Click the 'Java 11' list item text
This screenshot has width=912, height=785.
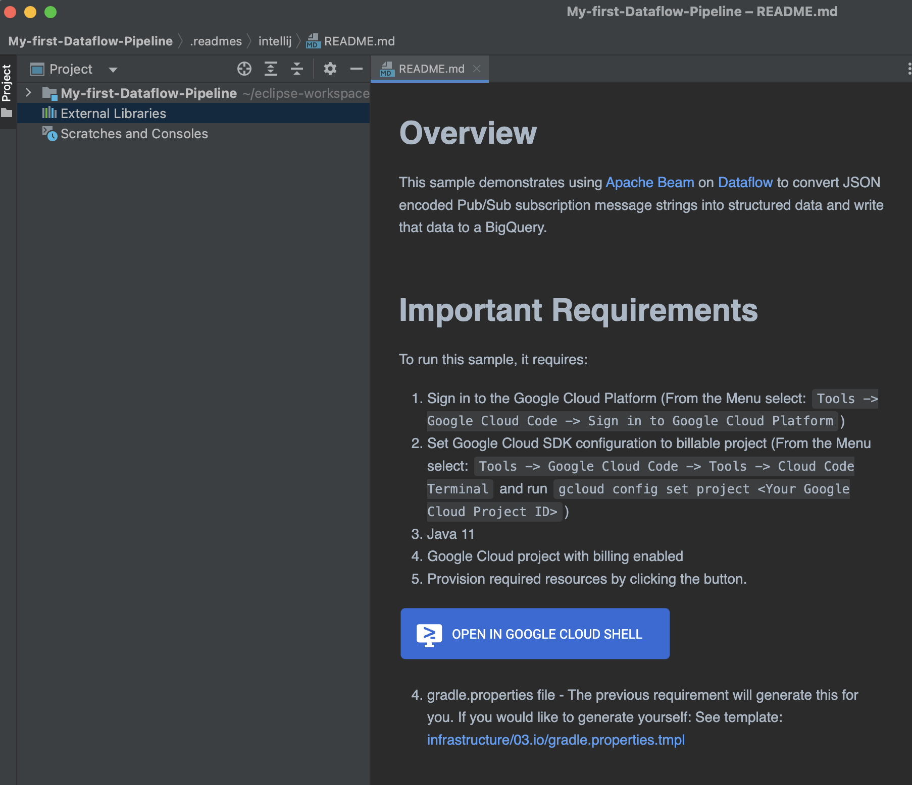coord(450,534)
